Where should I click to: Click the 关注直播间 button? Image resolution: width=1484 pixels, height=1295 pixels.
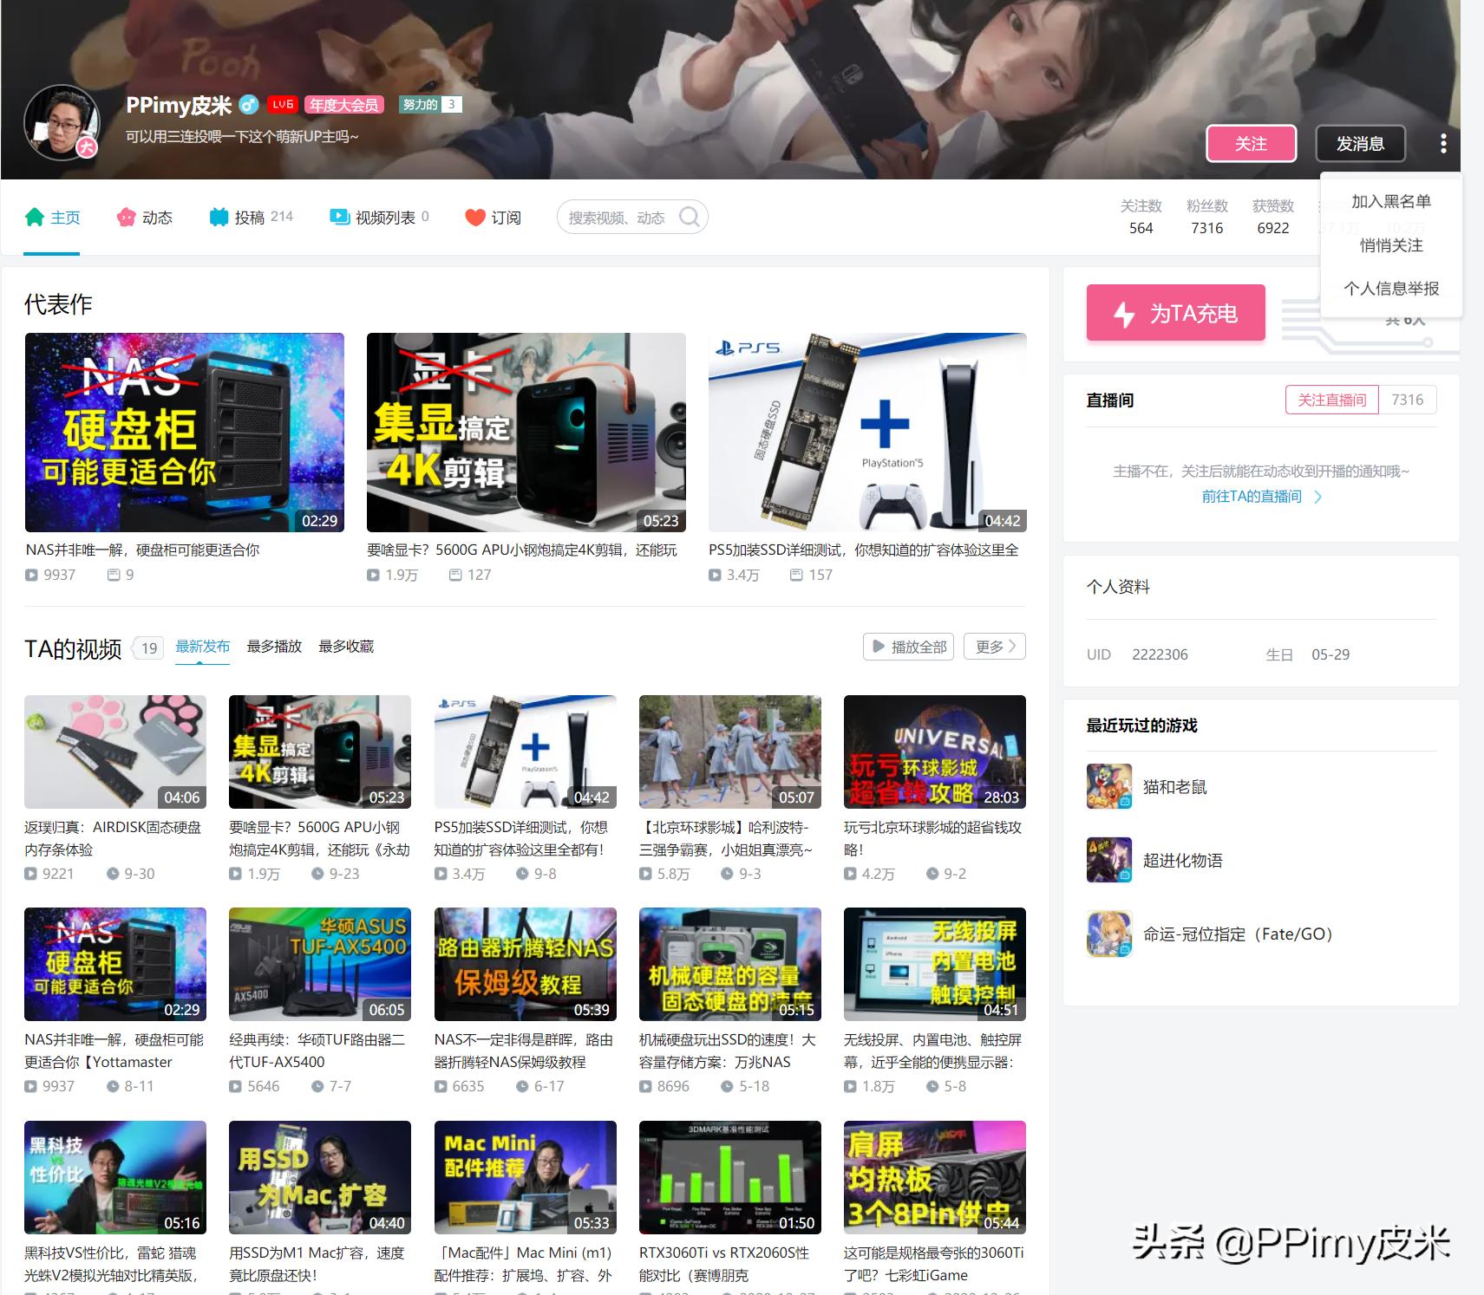tap(1331, 400)
